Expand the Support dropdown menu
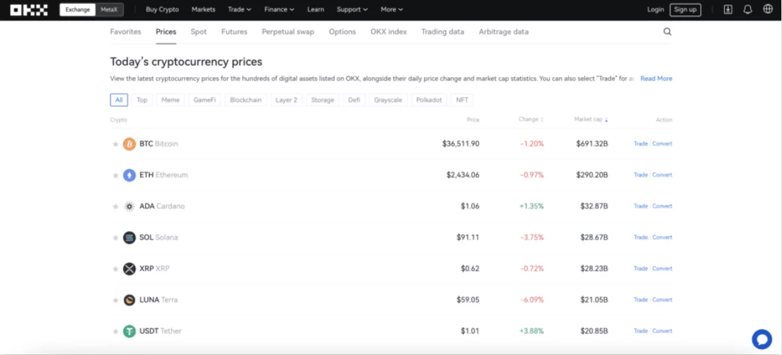This screenshot has height=355, width=782. [x=352, y=9]
